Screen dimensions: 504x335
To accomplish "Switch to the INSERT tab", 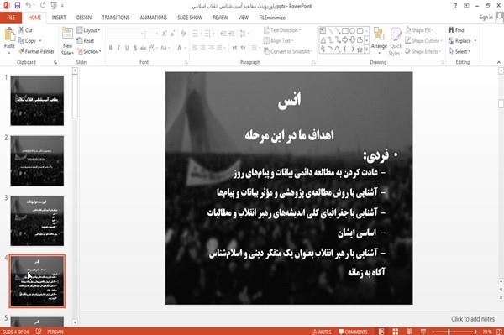I will point(59,18).
